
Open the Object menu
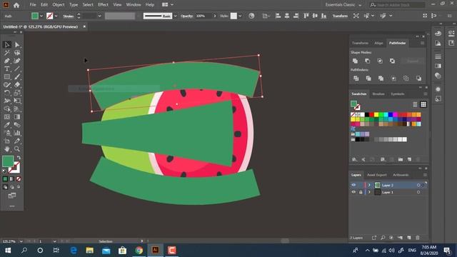(59, 5)
